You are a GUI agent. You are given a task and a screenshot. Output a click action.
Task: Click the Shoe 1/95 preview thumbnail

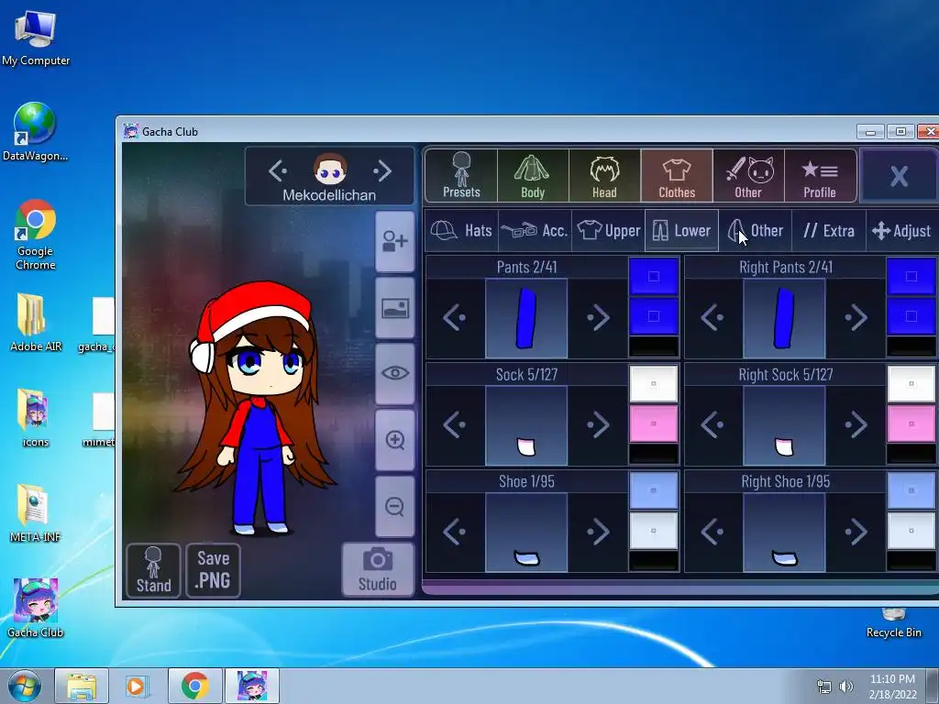526,532
